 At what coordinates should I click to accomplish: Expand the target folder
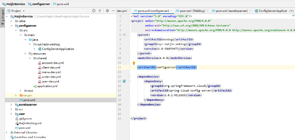tap(16, 95)
